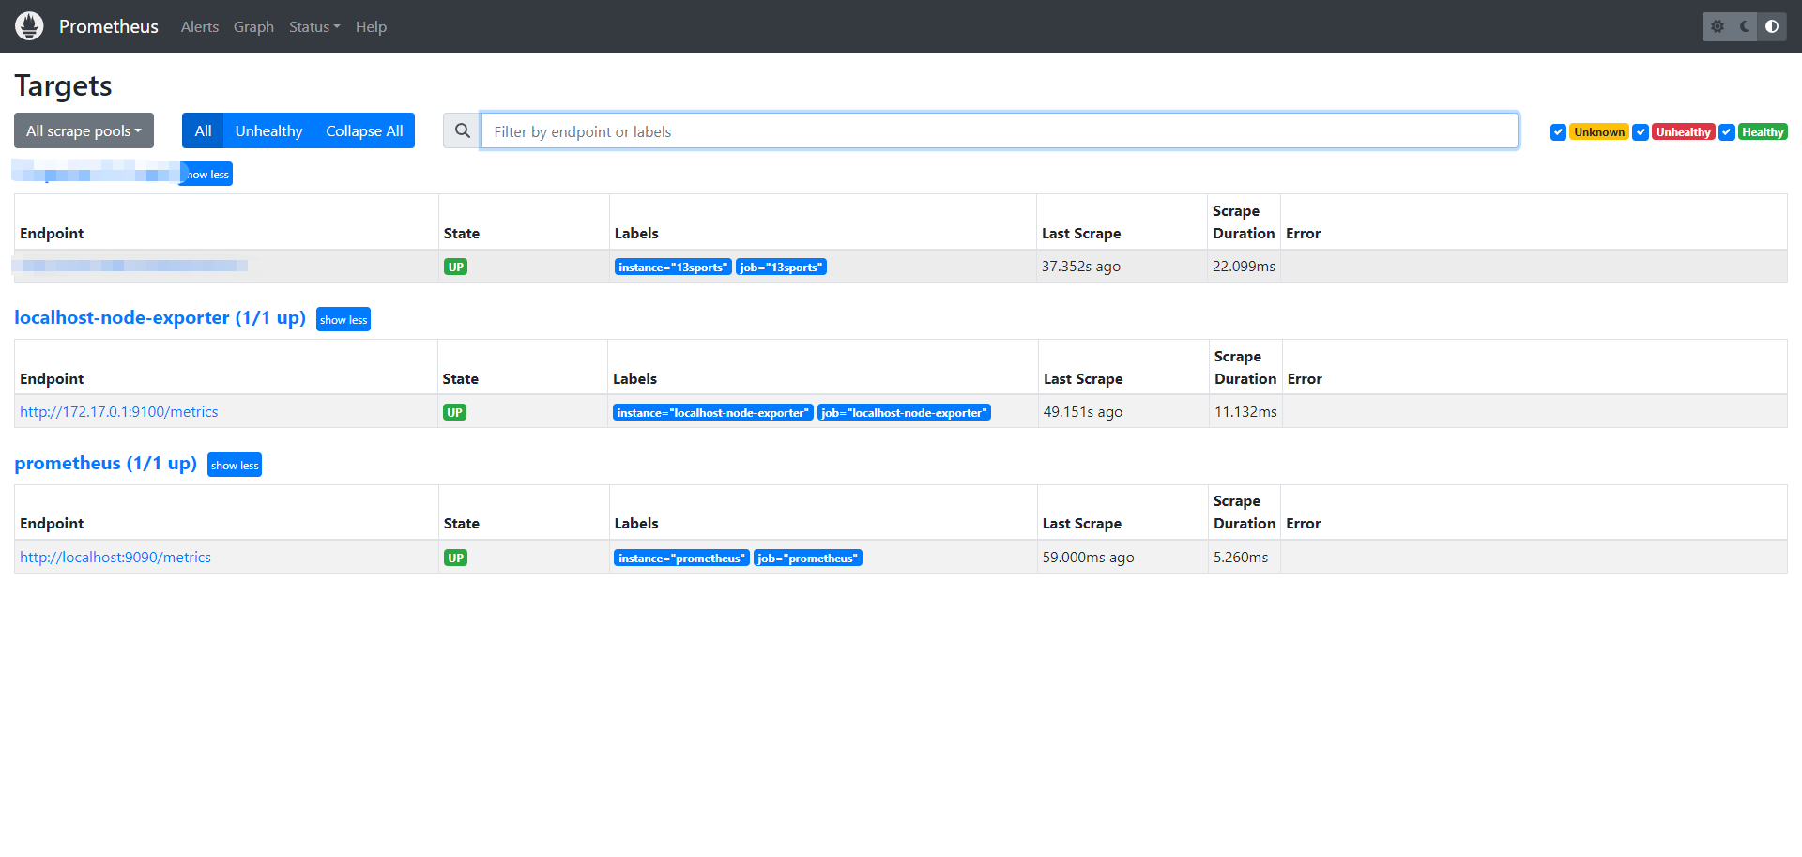Focus the filter by endpoint or labels field

click(x=999, y=131)
